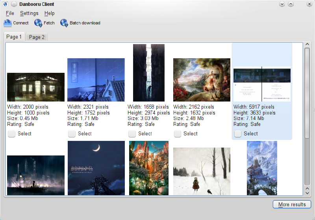Click the small scroll-up arrow near bottom of scrollbar
Screen dimensions: 315x220
(x=307, y=189)
